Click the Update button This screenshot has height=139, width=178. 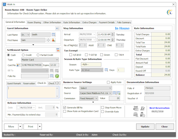145,126
